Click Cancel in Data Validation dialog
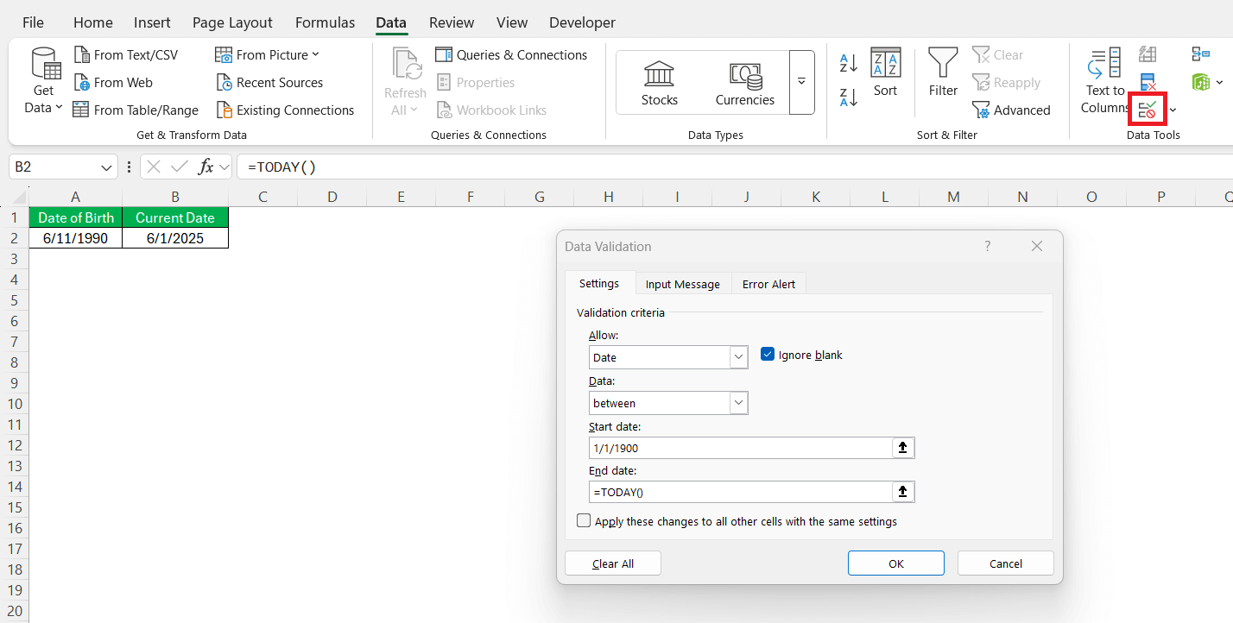Viewport: 1233px width, 623px height. [x=1006, y=563]
